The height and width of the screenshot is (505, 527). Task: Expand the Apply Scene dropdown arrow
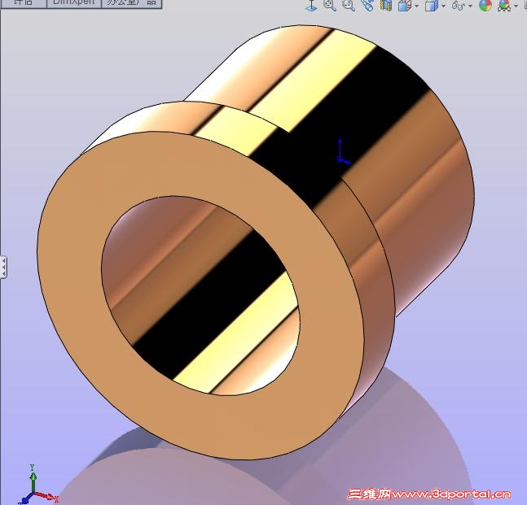tap(516, 7)
